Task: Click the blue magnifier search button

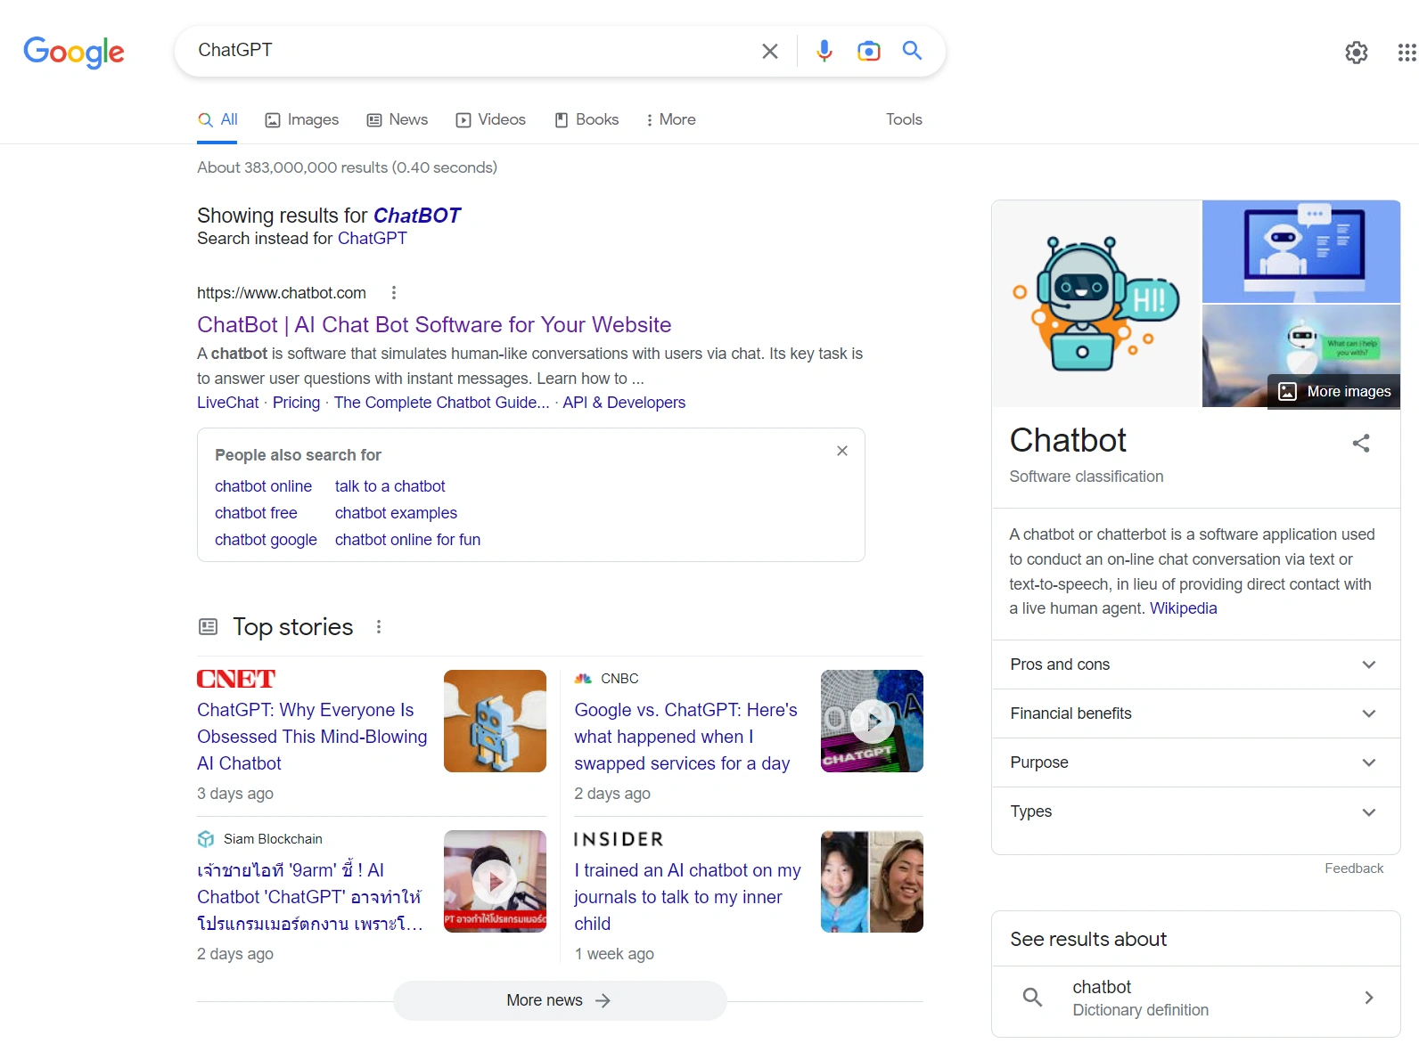Action: (912, 51)
